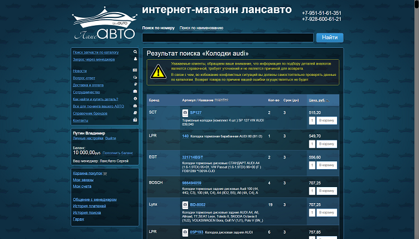Click the newspaper icon beside Новости

point(135,70)
